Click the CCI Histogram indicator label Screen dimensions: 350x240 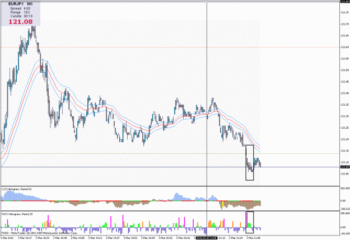(x=17, y=189)
